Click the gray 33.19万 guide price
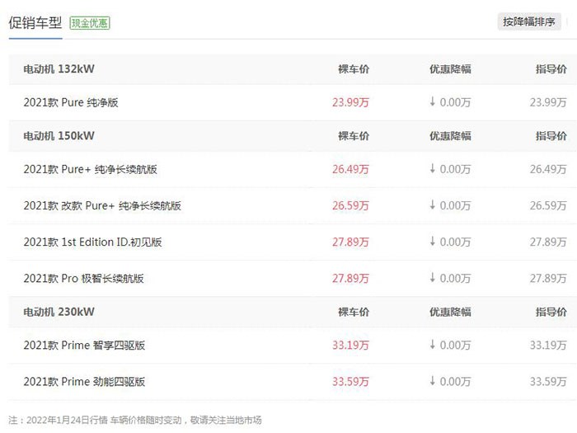Image resolution: width=577 pixels, height=433 pixels. coord(548,345)
